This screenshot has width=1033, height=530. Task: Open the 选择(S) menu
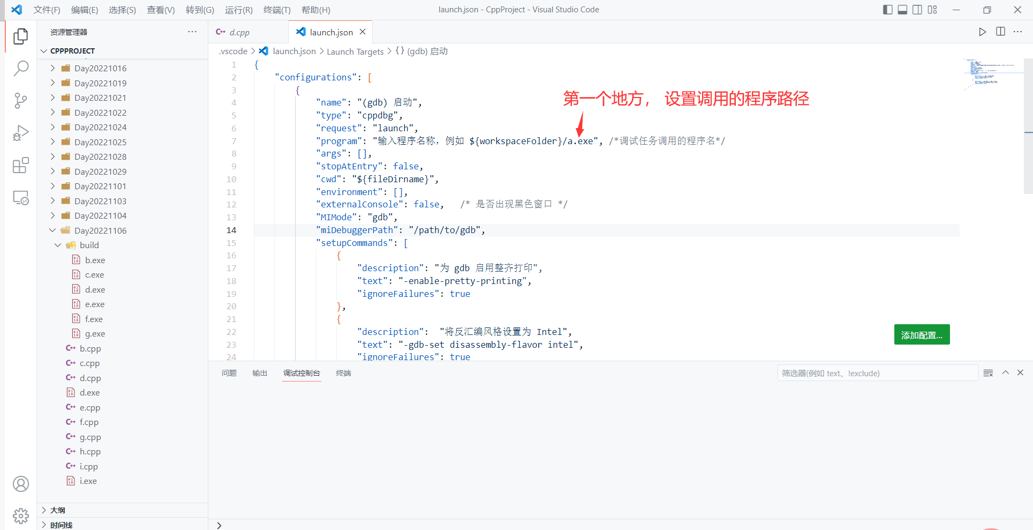(122, 10)
